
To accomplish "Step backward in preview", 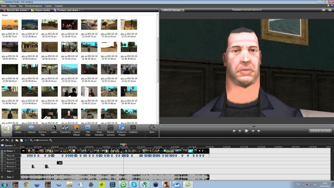I will coord(240,131).
